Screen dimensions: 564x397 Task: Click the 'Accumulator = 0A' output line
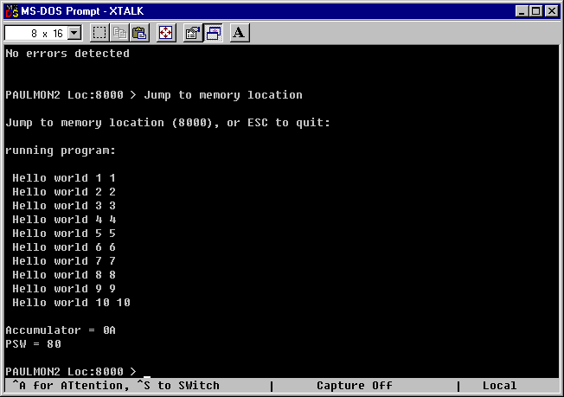[x=61, y=330]
